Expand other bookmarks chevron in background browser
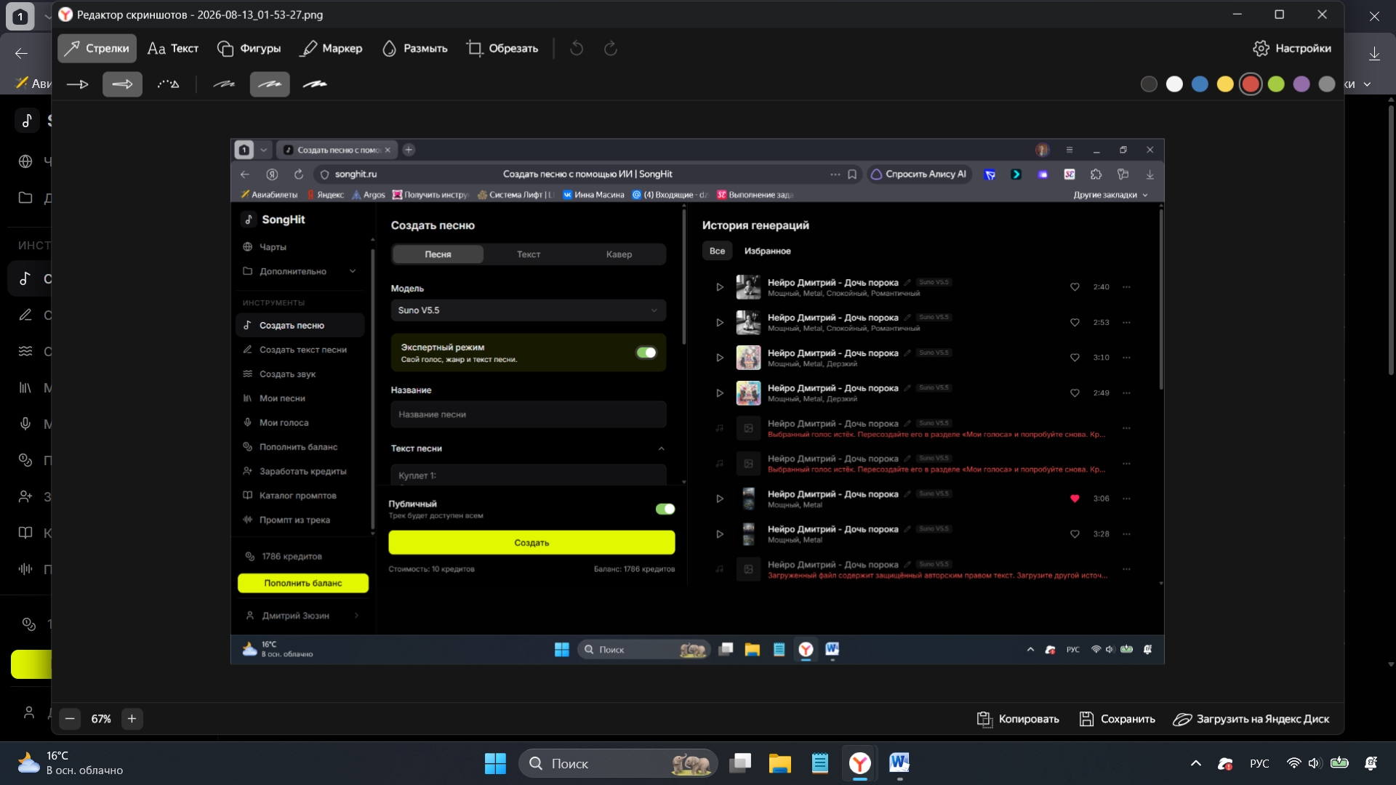The image size is (1396, 785). 1368,84
